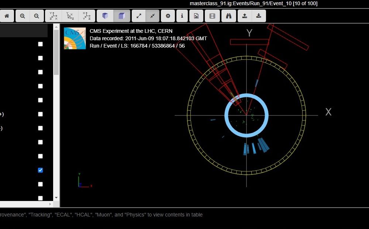Enter fullscreen with the expand arrows icon
369x229 pixels.
(x=139, y=16)
